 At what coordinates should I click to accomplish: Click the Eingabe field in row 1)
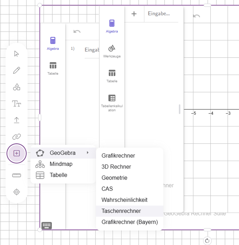(92, 50)
